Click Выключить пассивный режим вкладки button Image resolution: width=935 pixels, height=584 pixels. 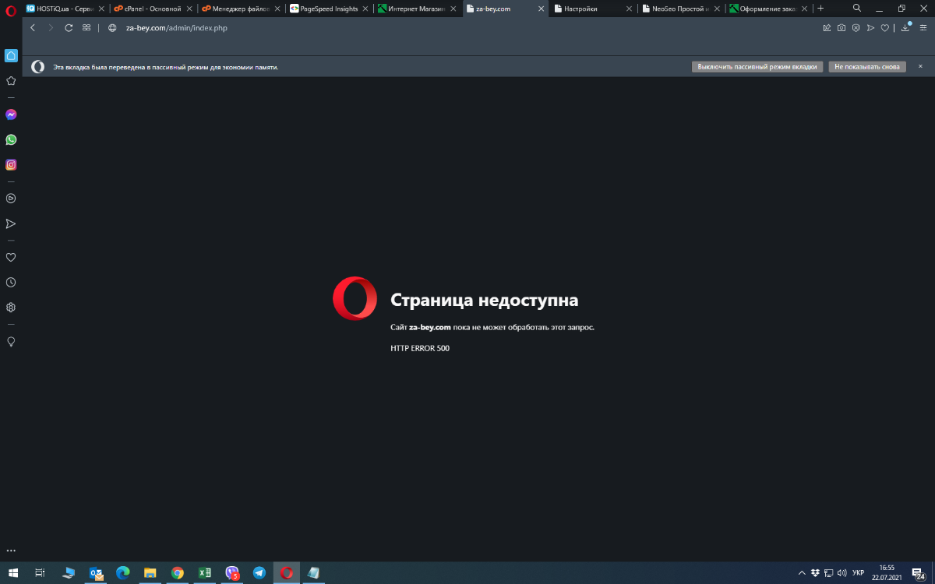tap(757, 67)
